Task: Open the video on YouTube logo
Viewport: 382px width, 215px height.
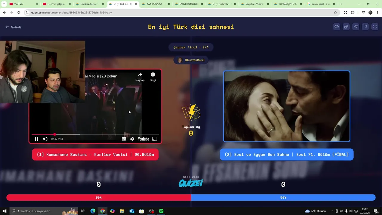Action: point(144,139)
